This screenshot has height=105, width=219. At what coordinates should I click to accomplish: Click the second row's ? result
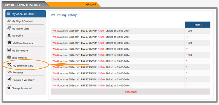187,37
